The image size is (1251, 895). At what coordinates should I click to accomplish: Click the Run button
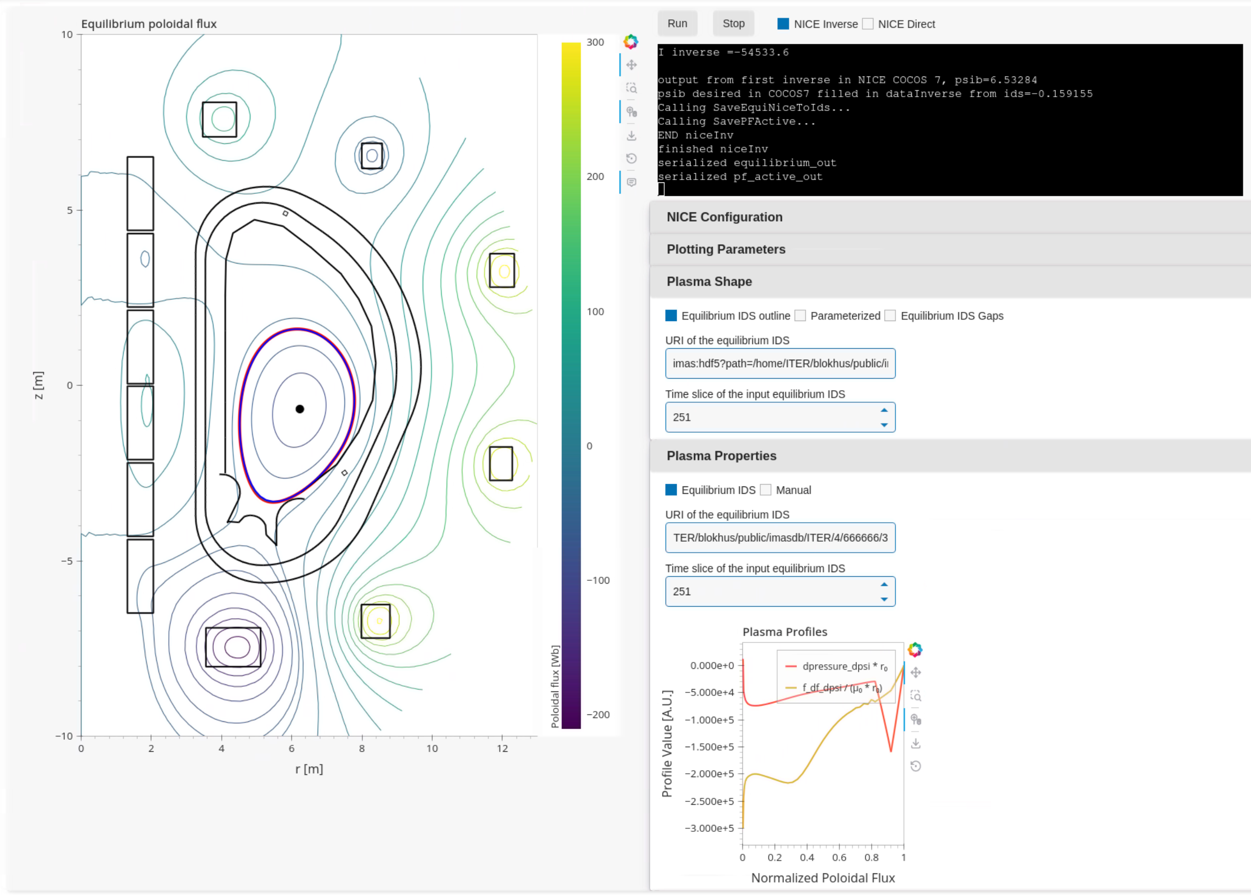tap(677, 23)
